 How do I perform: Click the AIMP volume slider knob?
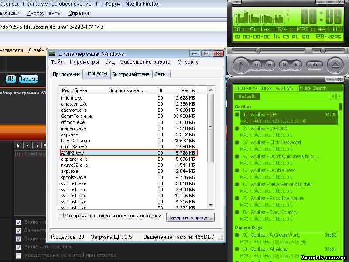click(x=322, y=51)
